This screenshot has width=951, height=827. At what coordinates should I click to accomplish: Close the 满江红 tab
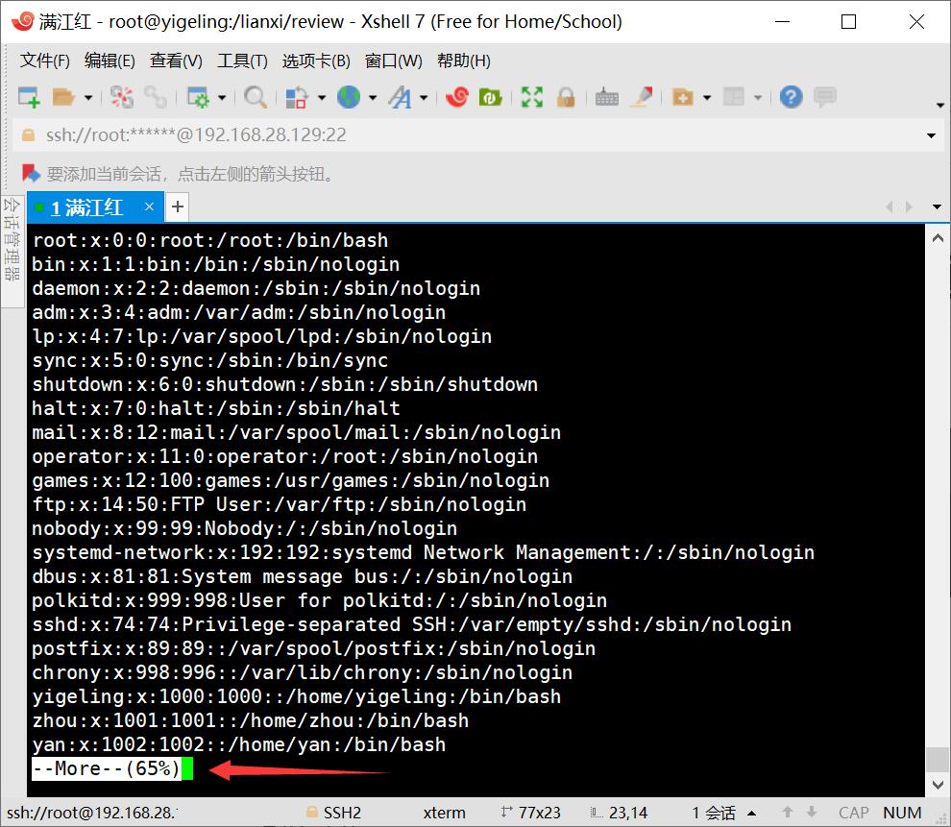[150, 207]
